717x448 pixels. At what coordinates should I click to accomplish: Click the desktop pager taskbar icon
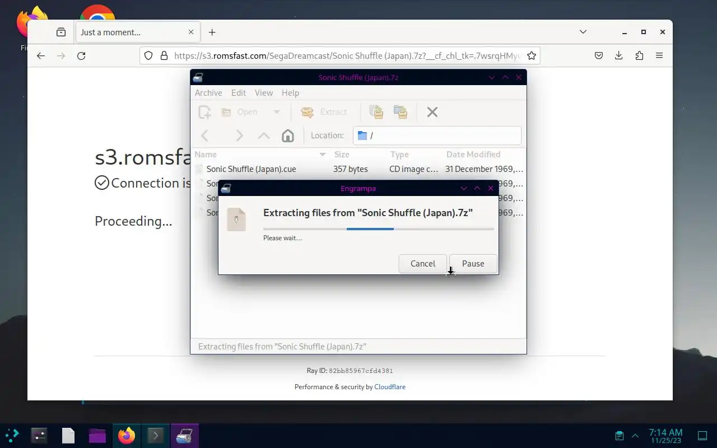(39, 435)
